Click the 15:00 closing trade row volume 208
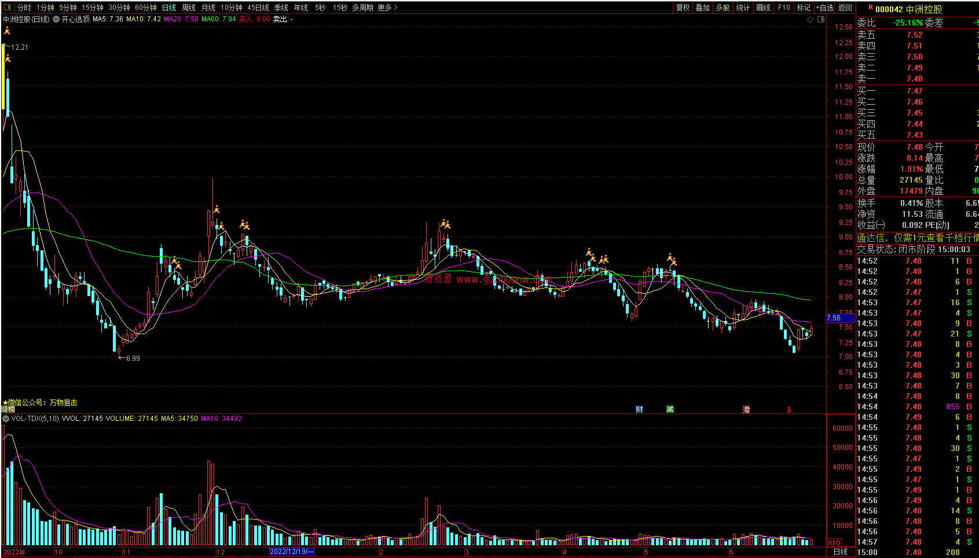Image resolution: width=979 pixels, height=558 pixels. pos(918,552)
